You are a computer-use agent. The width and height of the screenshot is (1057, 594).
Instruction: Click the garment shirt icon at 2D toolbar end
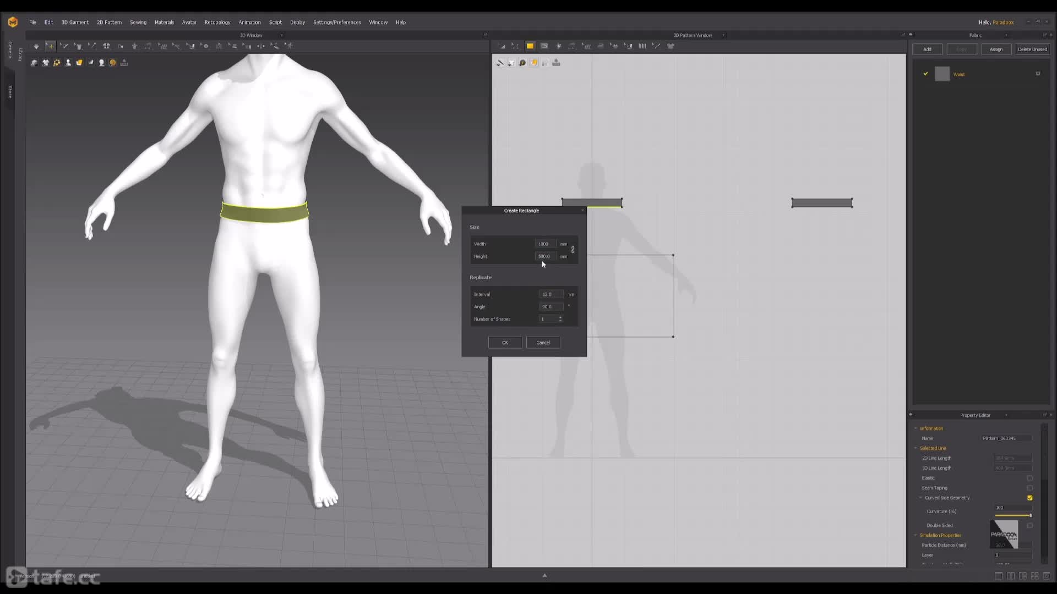671,46
